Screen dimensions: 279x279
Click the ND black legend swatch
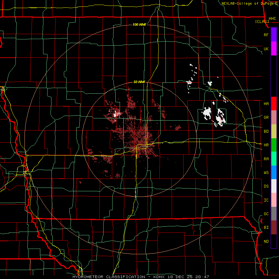tap(274, 241)
